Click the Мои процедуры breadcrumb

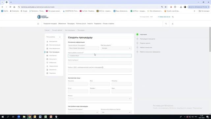[70, 30]
